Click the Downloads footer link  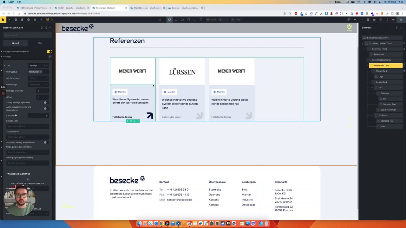(x=249, y=205)
